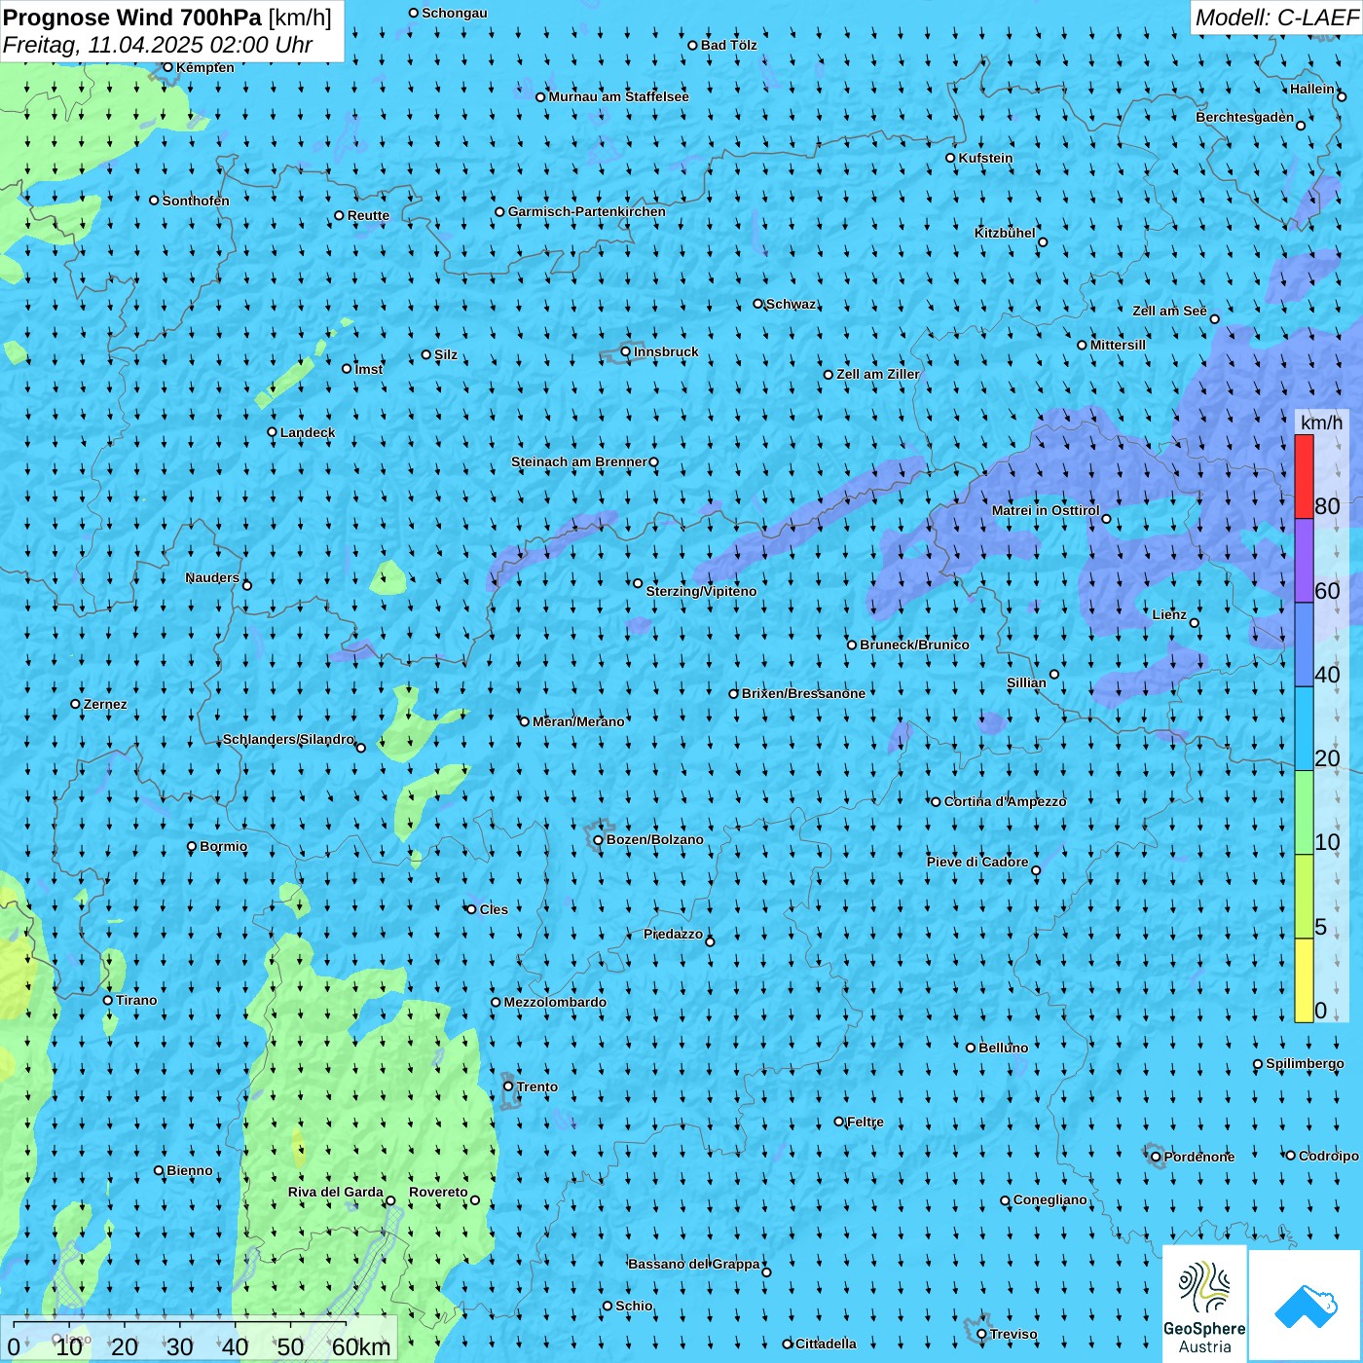Image resolution: width=1363 pixels, height=1363 pixels.
Task: Click the 'Predazzo' label
Action: [x=673, y=934]
